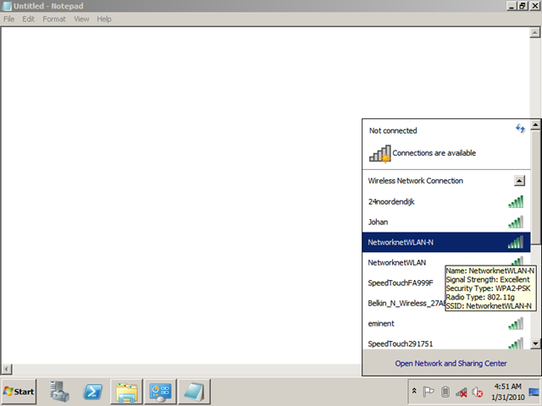Click signal bars icon for eminent
The height and width of the screenshot is (406, 542).
click(516, 323)
